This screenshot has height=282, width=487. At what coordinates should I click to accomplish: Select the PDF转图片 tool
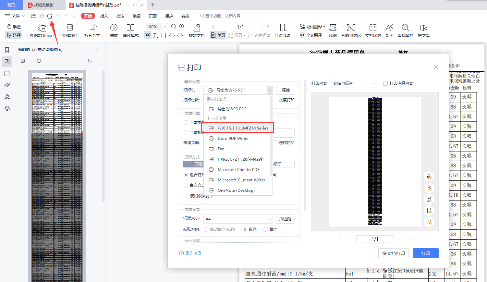[x=69, y=31]
